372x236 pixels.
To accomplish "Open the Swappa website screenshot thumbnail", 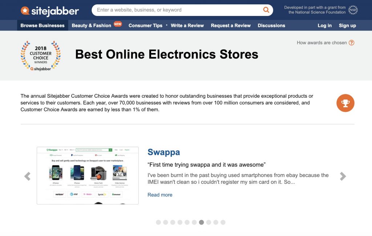I will pos(88,175).
